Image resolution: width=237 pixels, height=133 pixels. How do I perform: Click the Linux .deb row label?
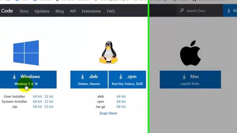tap(100, 96)
